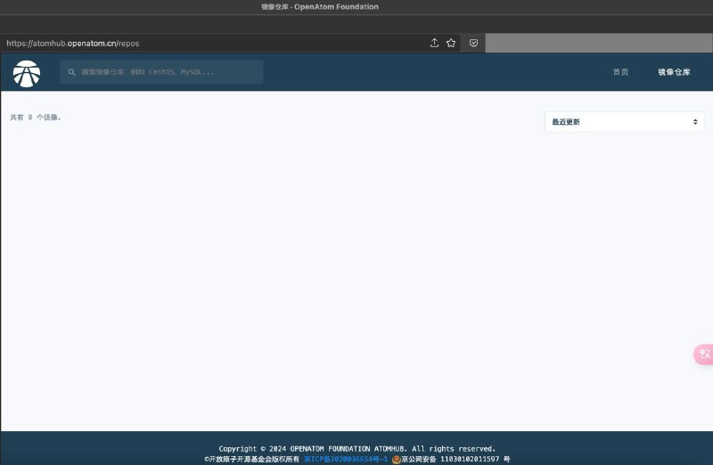Click the OpenAtom logo icon
713x465 pixels.
coord(27,74)
